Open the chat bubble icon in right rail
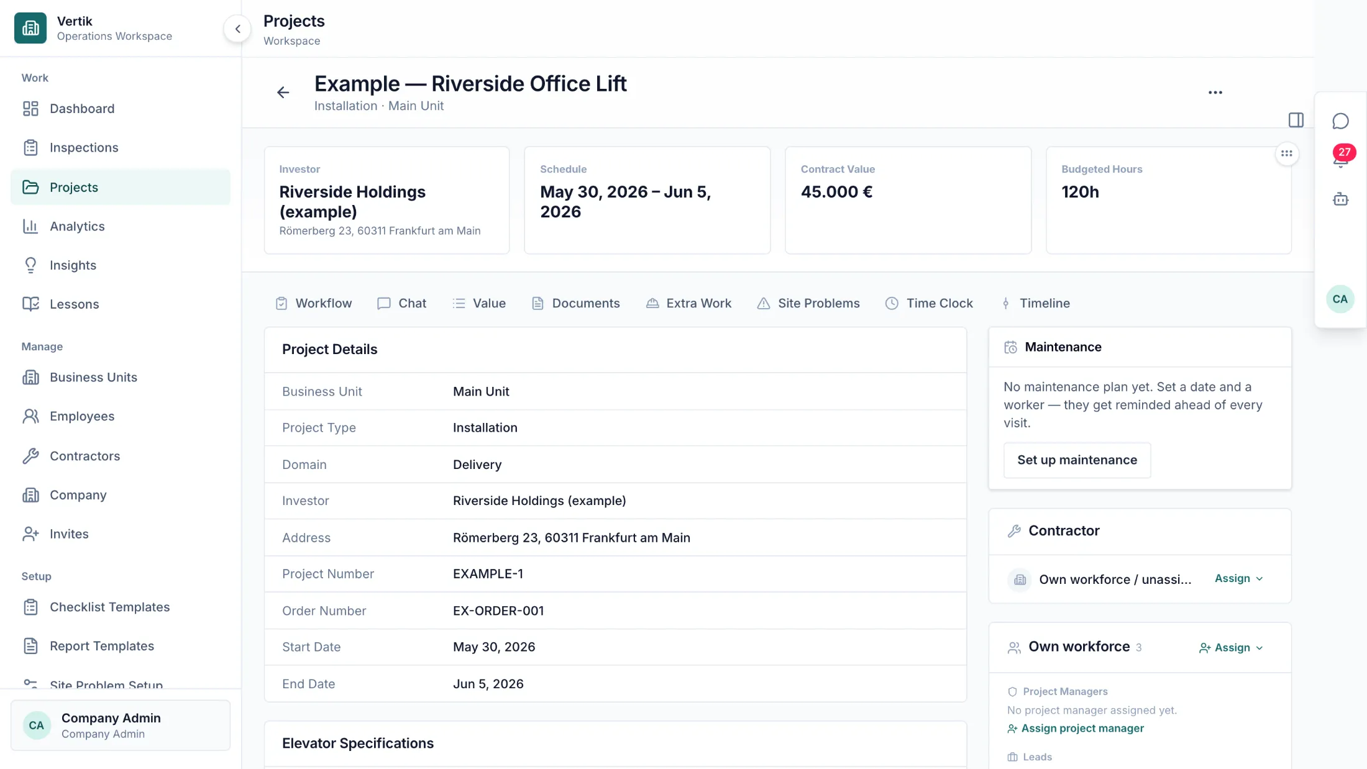This screenshot has width=1367, height=769. pos(1340,121)
